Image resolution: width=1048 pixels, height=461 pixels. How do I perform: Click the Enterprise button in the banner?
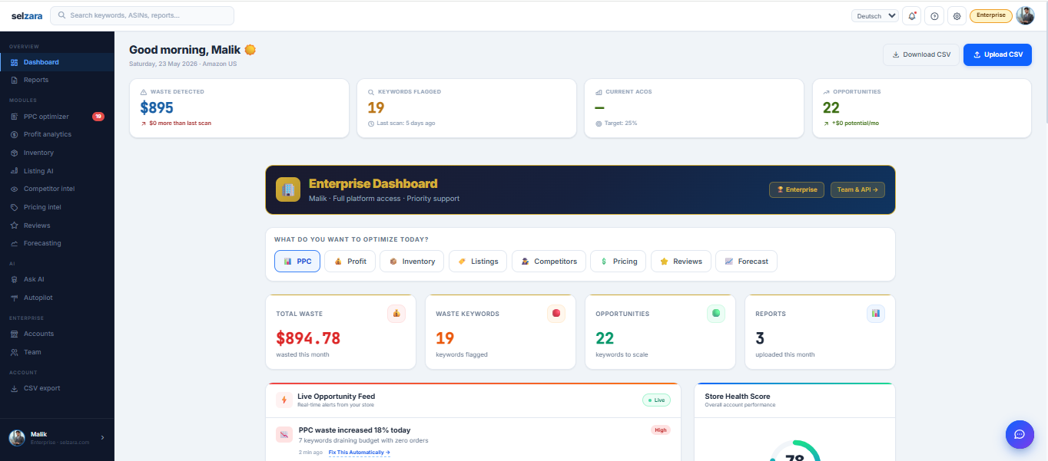coord(797,189)
